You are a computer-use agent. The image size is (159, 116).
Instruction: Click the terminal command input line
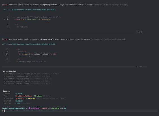tap(79, 111)
